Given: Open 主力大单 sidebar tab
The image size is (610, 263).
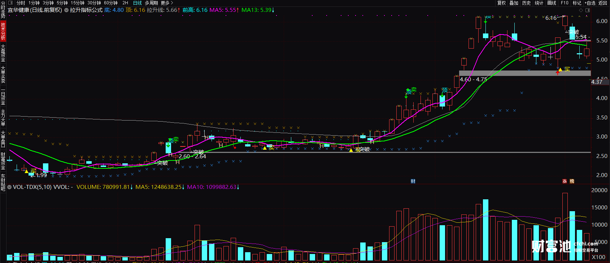Looking at the screenshot, I should click(3, 118).
